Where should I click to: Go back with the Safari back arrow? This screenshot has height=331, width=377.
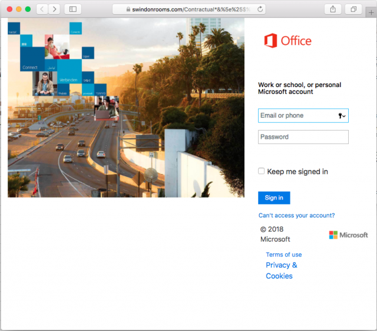point(42,9)
